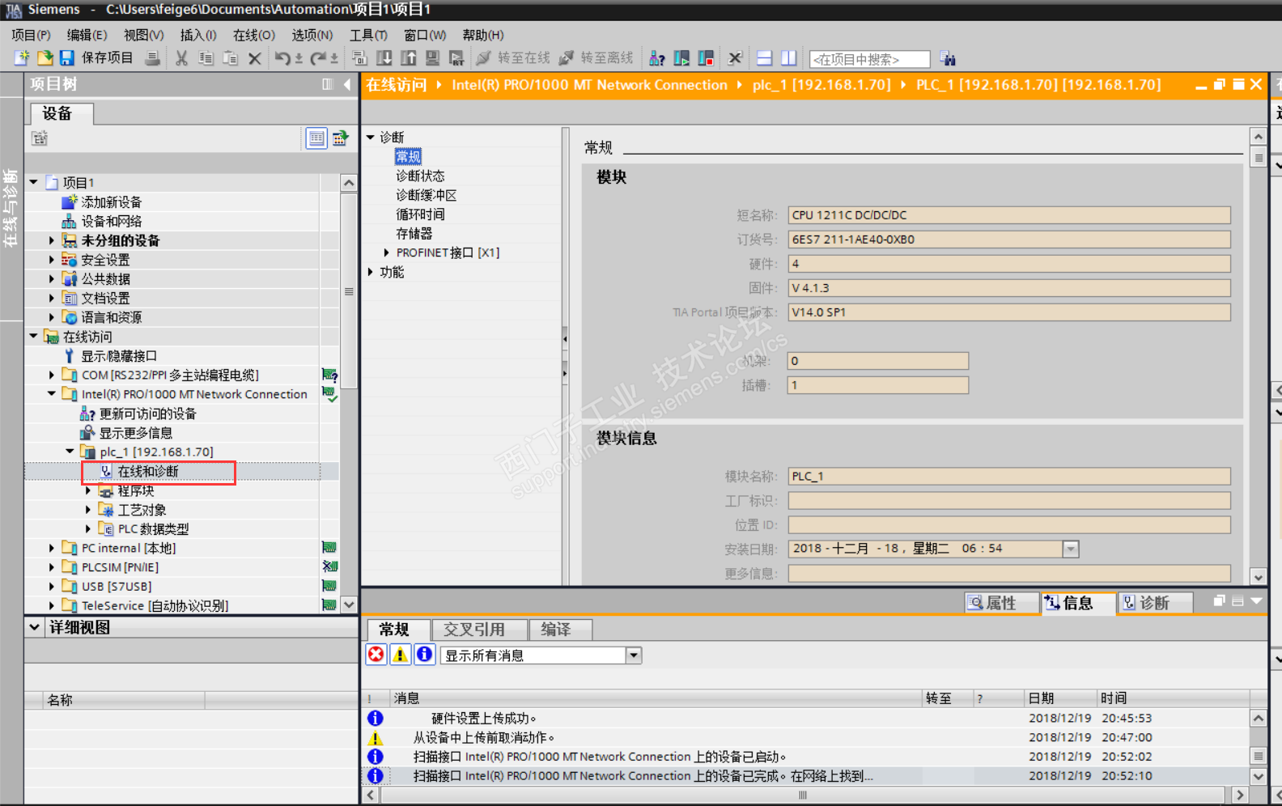The height and width of the screenshot is (806, 1282).
Task: Click the start runtime RT icon
Action: [457, 58]
